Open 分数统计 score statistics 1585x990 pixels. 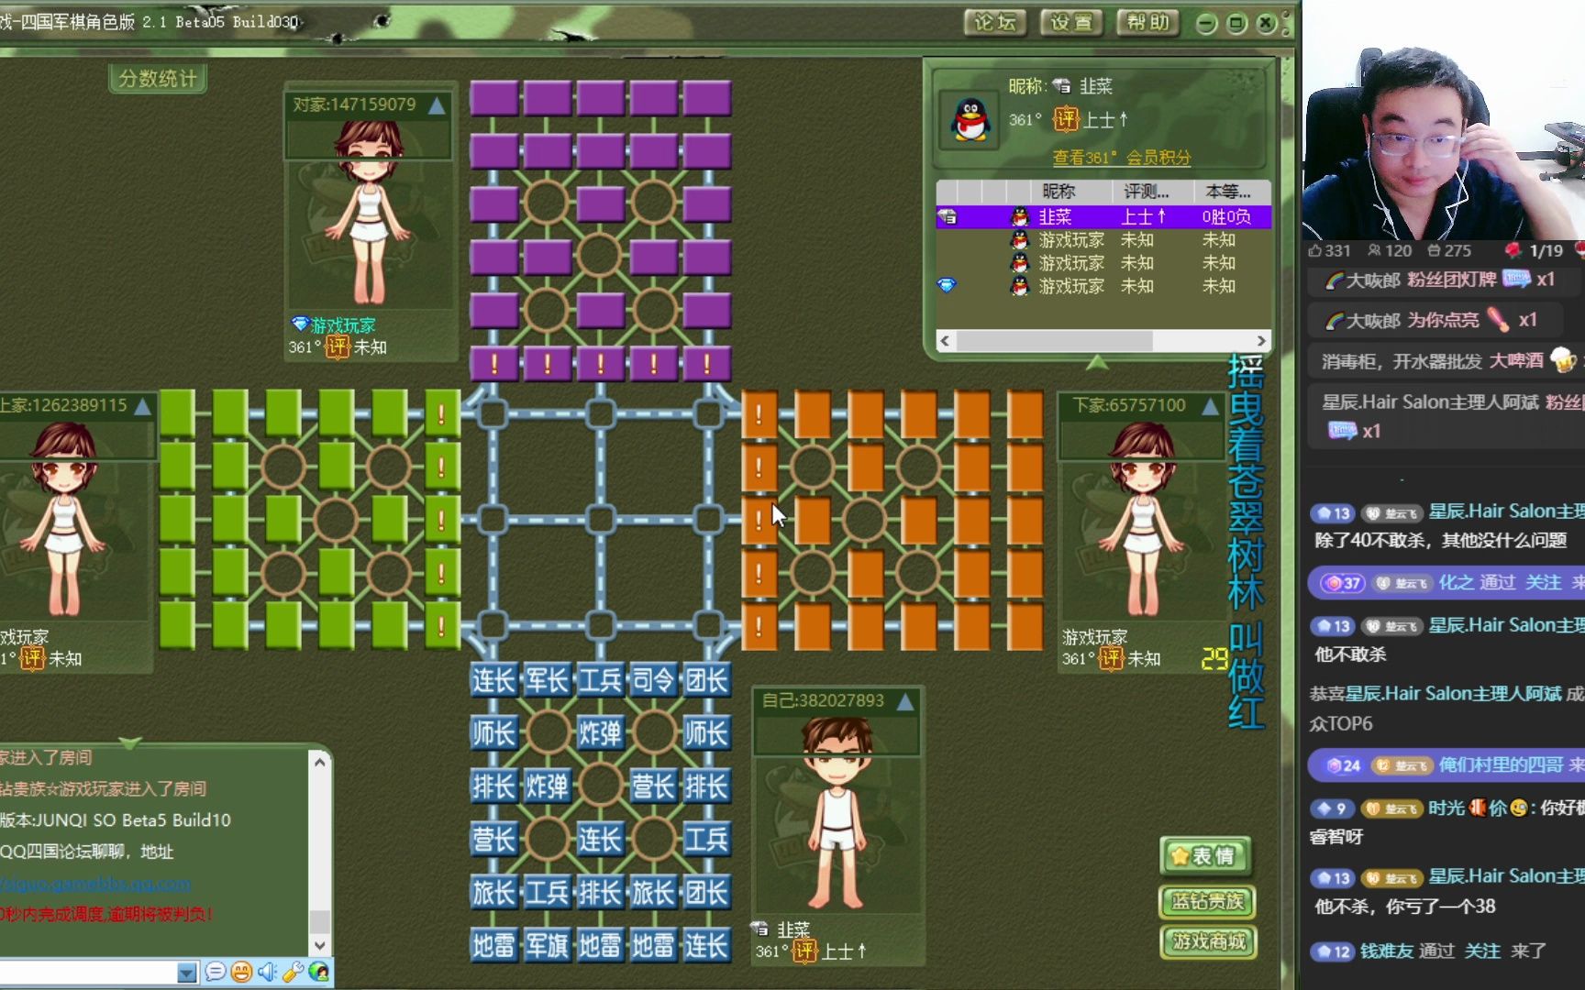158,79
